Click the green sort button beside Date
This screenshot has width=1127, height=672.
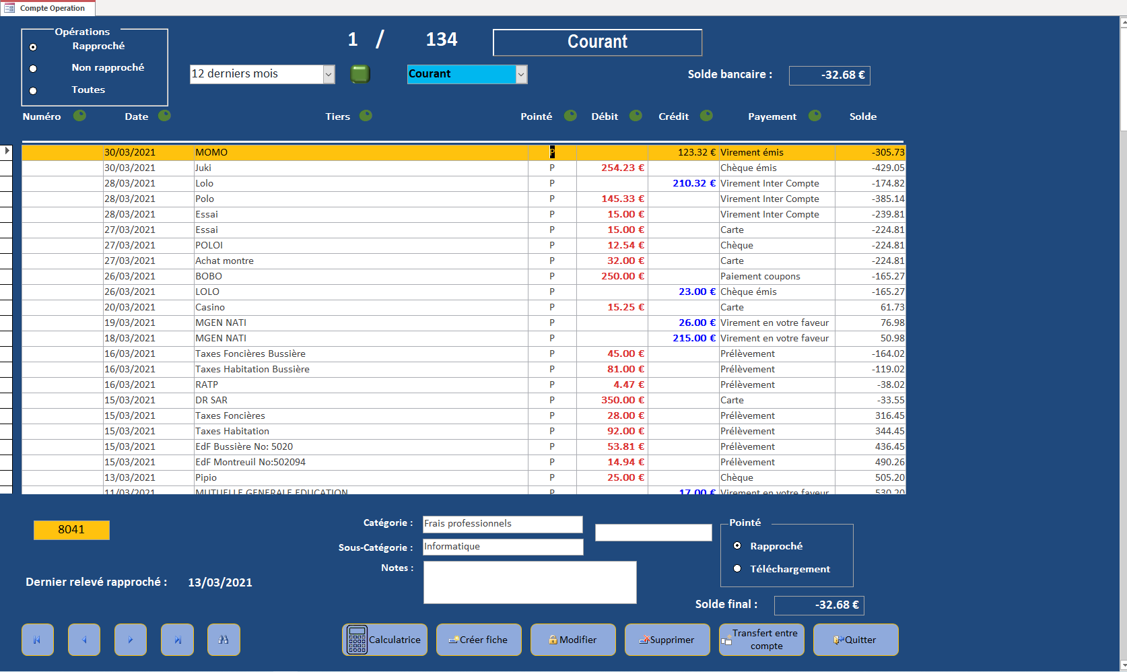(164, 115)
